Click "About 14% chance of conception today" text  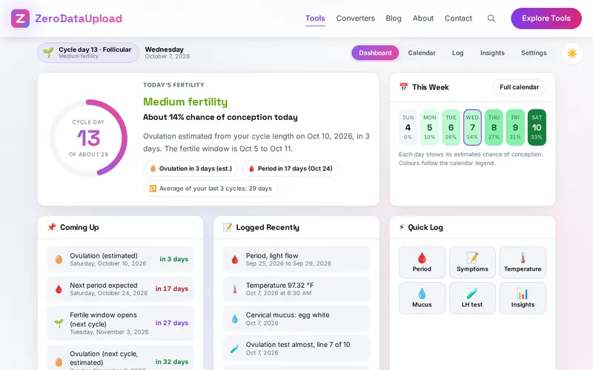tap(220, 118)
